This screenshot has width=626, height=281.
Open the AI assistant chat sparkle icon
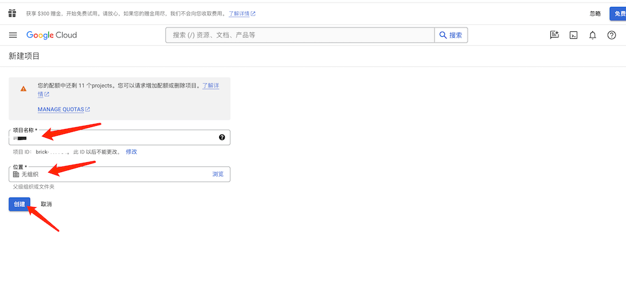click(x=554, y=35)
